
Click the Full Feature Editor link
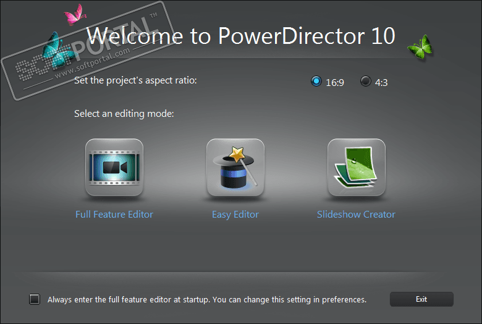coord(114,214)
